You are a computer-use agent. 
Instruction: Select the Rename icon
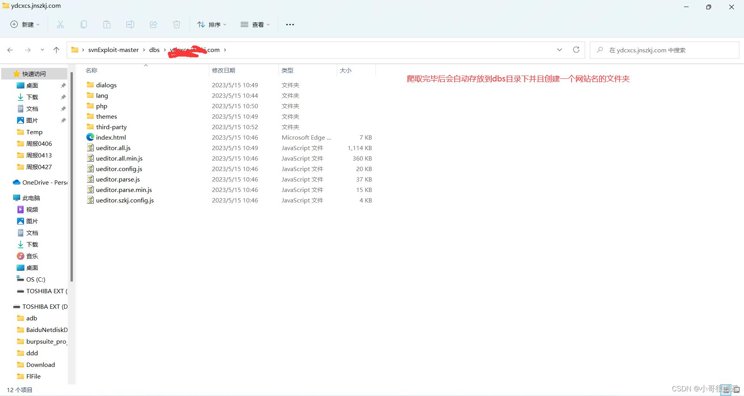pyautogui.click(x=130, y=24)
